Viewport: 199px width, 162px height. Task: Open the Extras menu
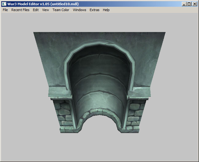point(94,10)
